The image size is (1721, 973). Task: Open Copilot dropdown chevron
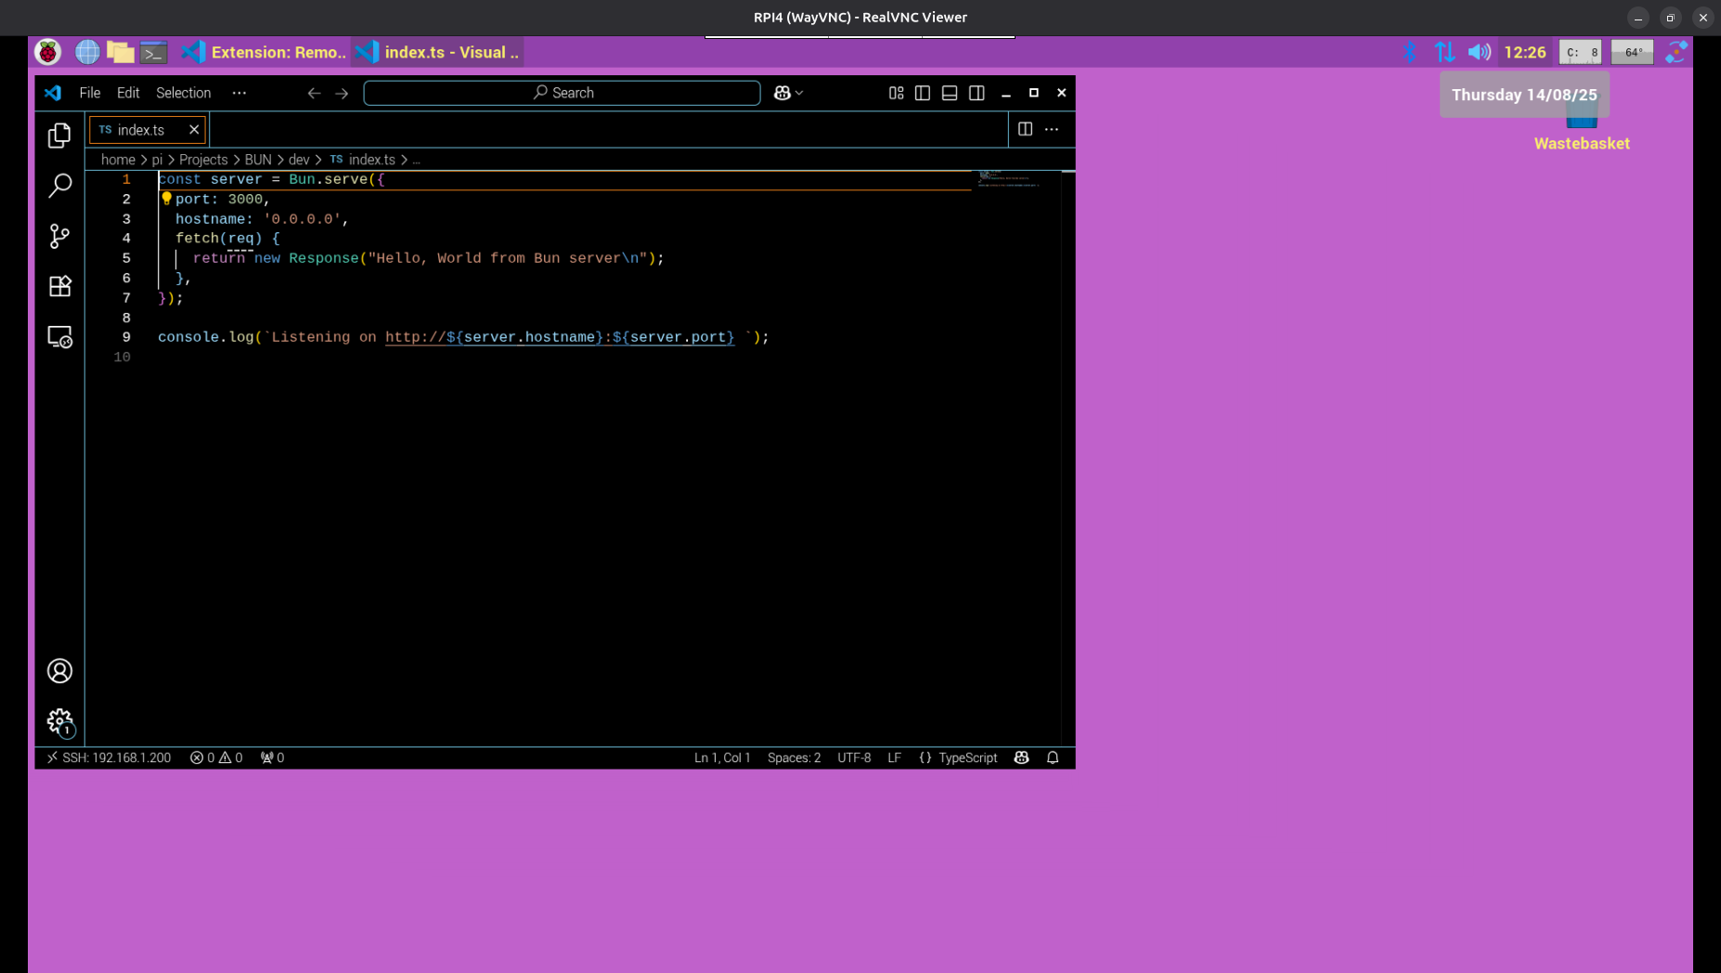coord(799,93)
